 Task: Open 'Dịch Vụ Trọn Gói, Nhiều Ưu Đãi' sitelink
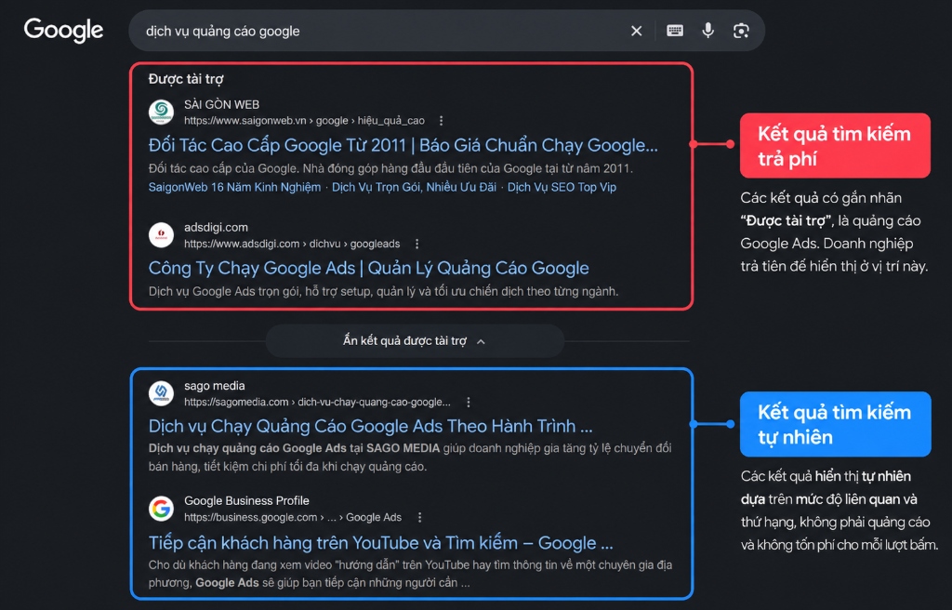(x=414, y=187)
